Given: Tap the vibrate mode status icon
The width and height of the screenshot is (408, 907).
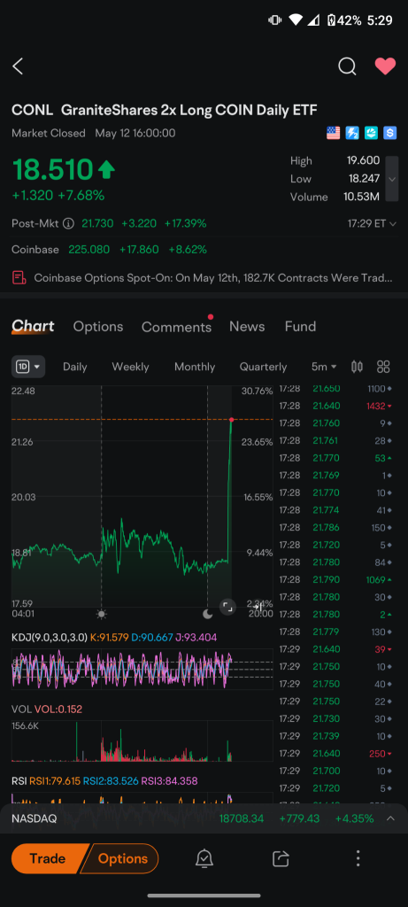Looking at the screenshot, I should (x=274, y=20).
